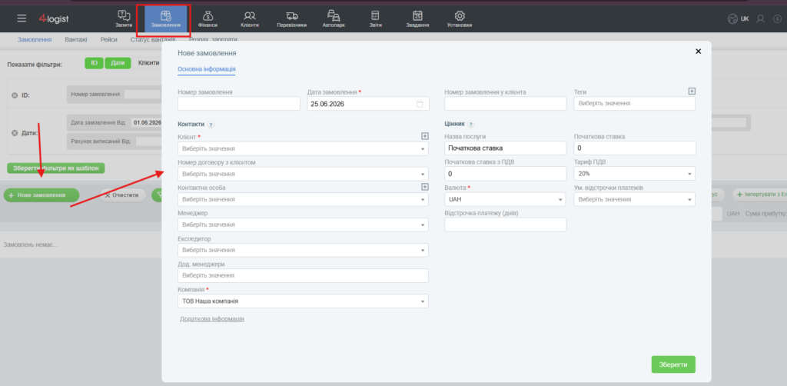Add contact person with plus icon
787x386 pixels.
click(x=424, y=187)
